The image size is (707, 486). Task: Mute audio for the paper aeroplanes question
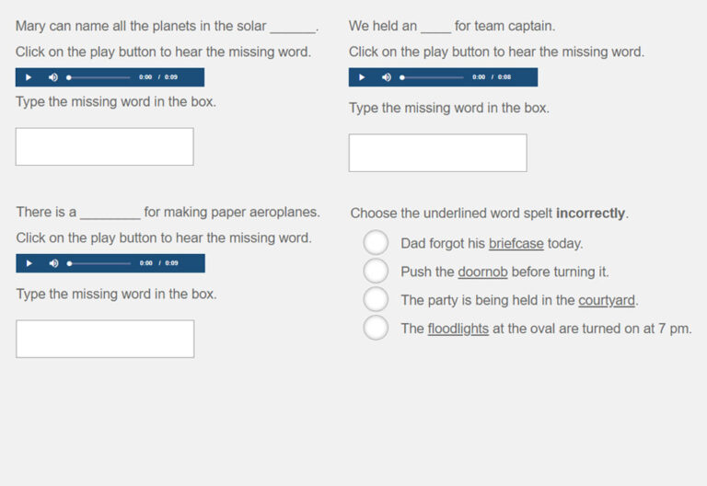click(53, 263)
